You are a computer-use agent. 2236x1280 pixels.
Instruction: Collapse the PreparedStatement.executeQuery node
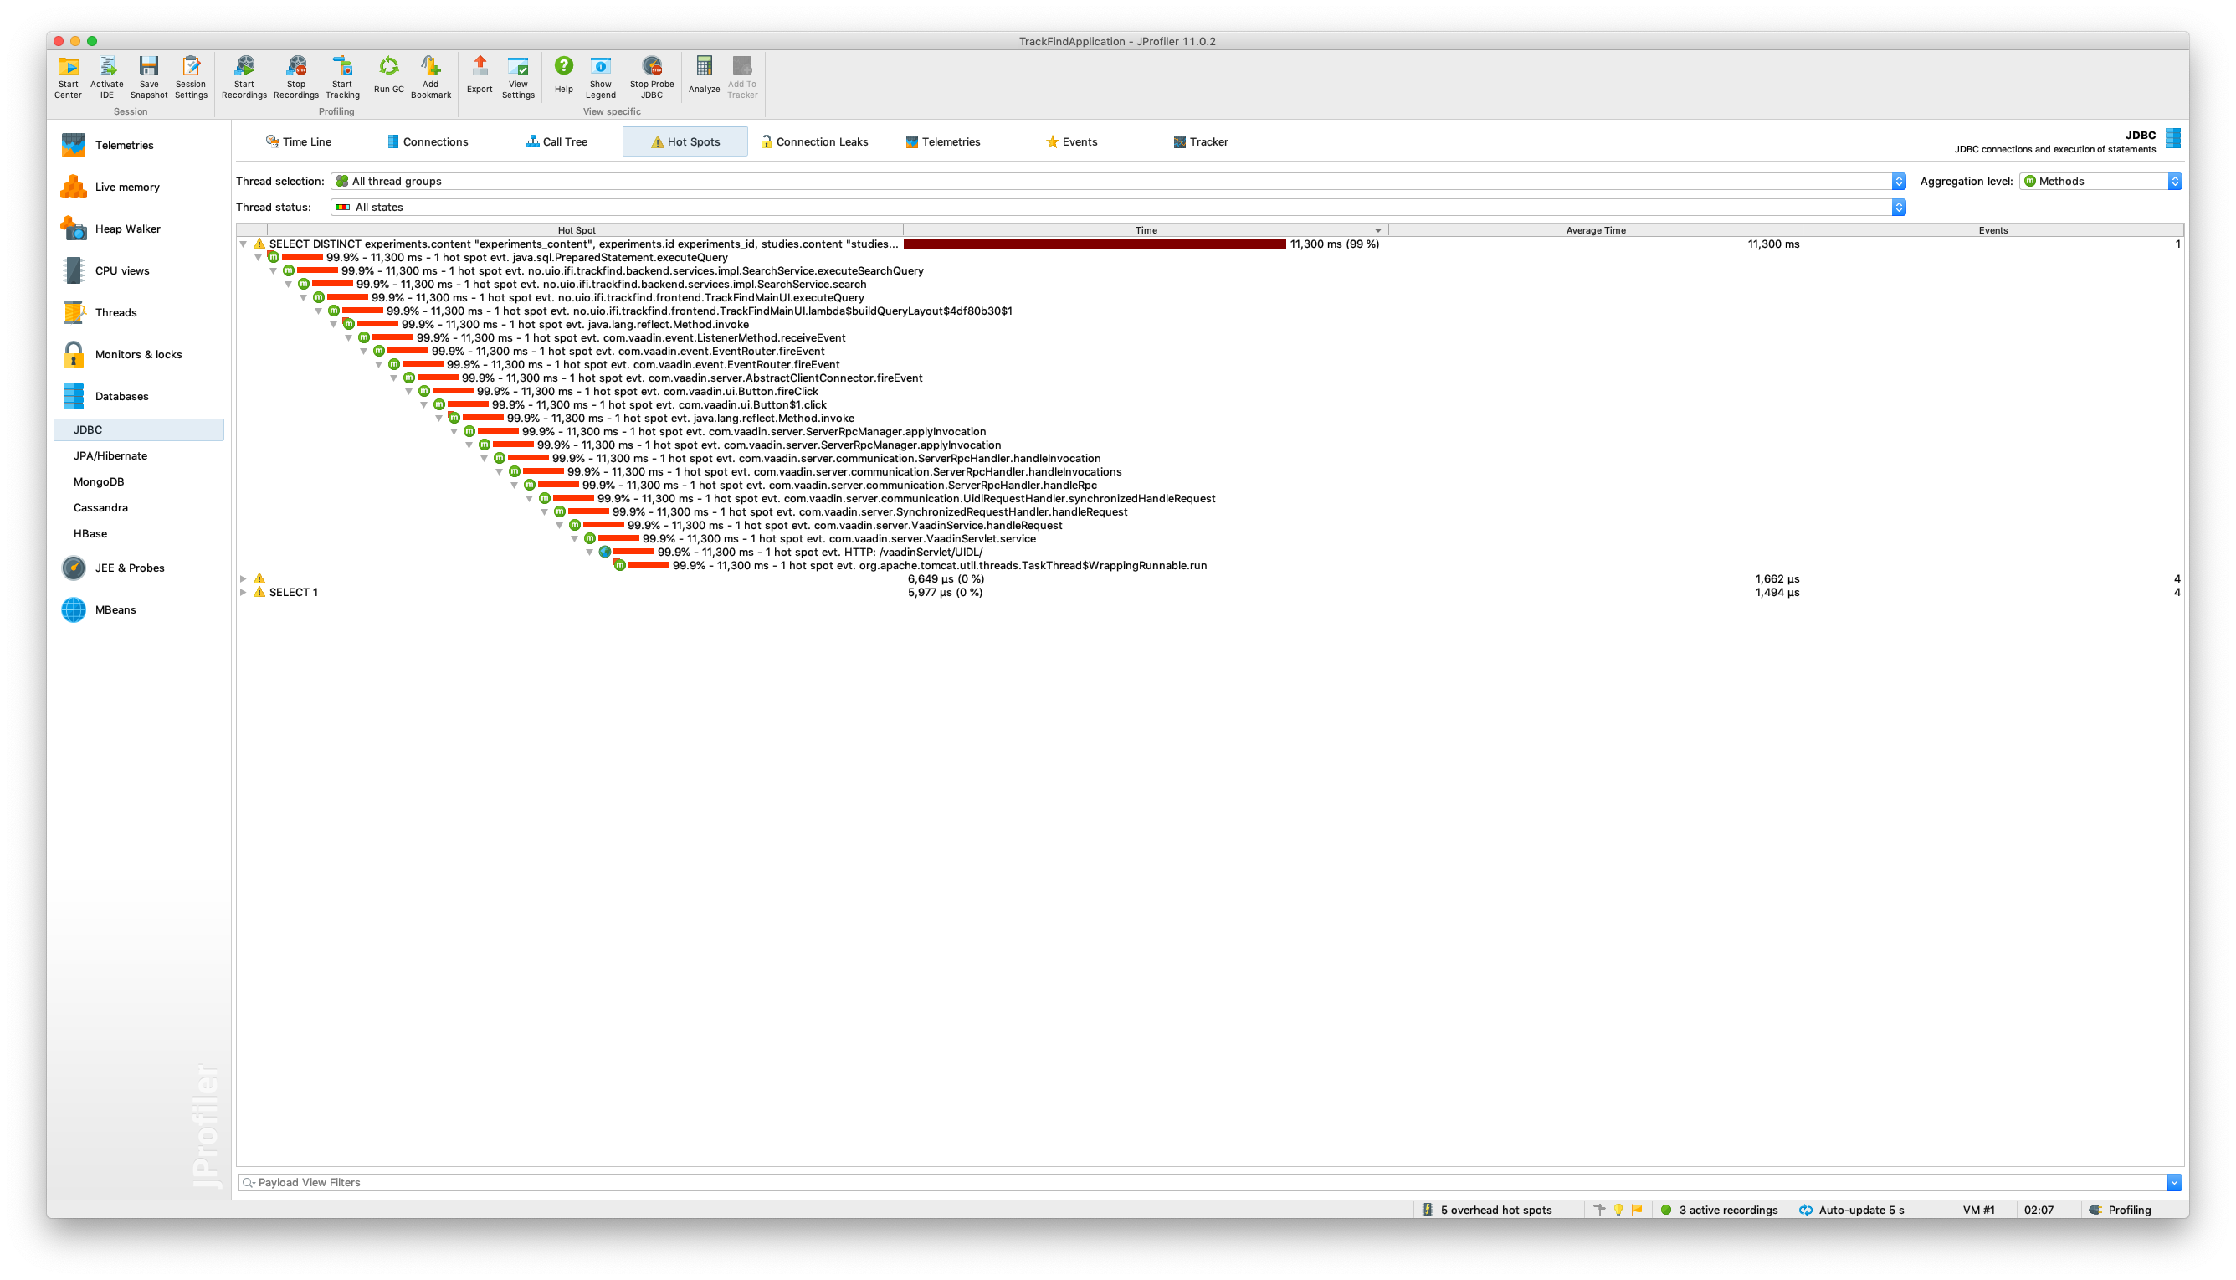259,258
